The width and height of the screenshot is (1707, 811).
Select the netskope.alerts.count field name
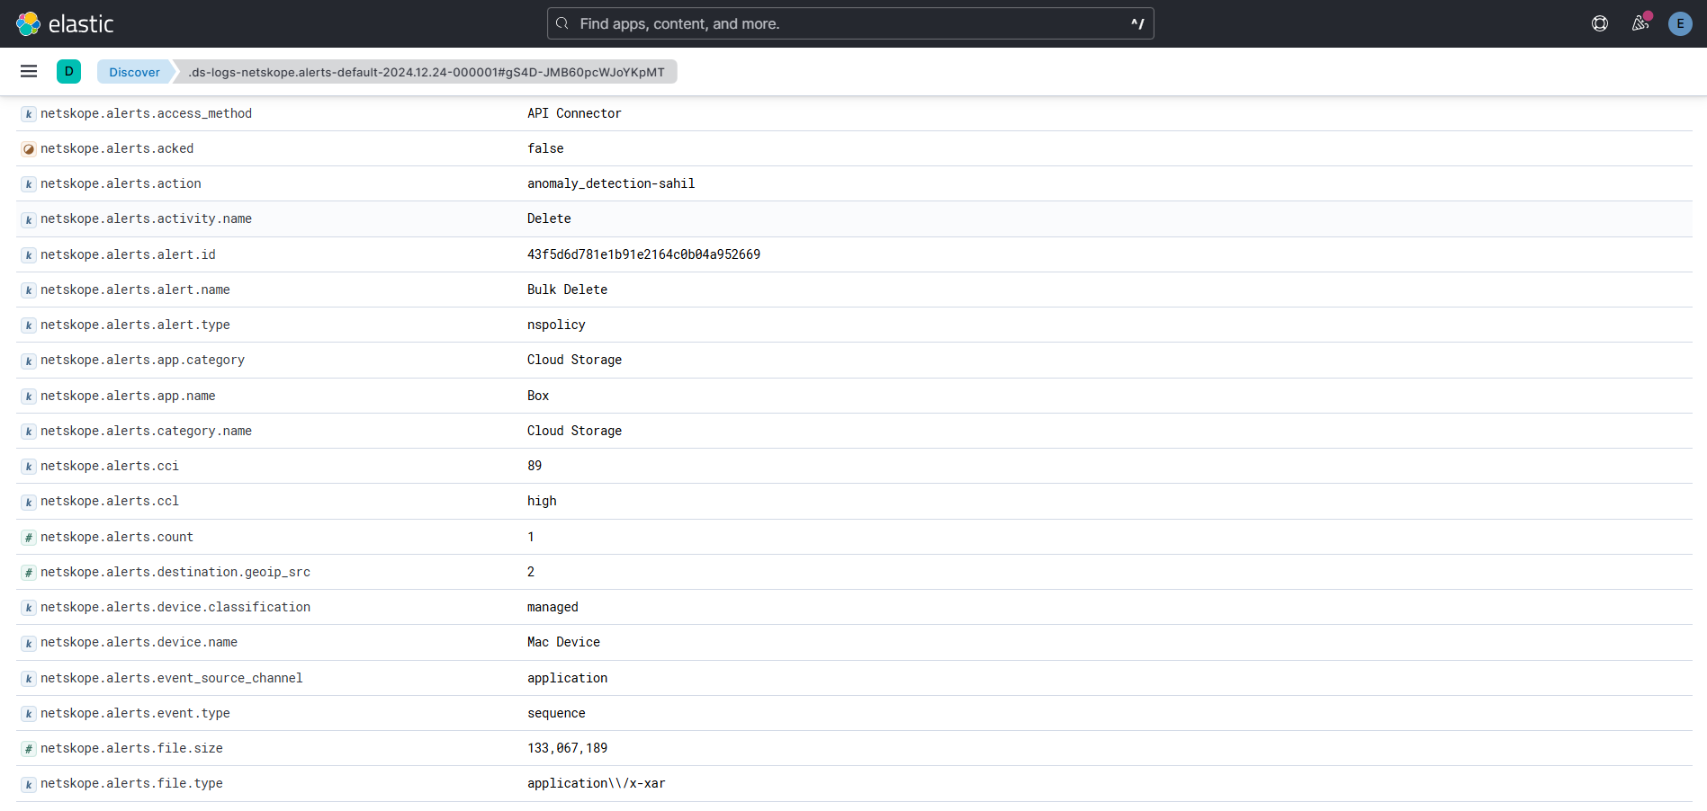click(117, 537)
